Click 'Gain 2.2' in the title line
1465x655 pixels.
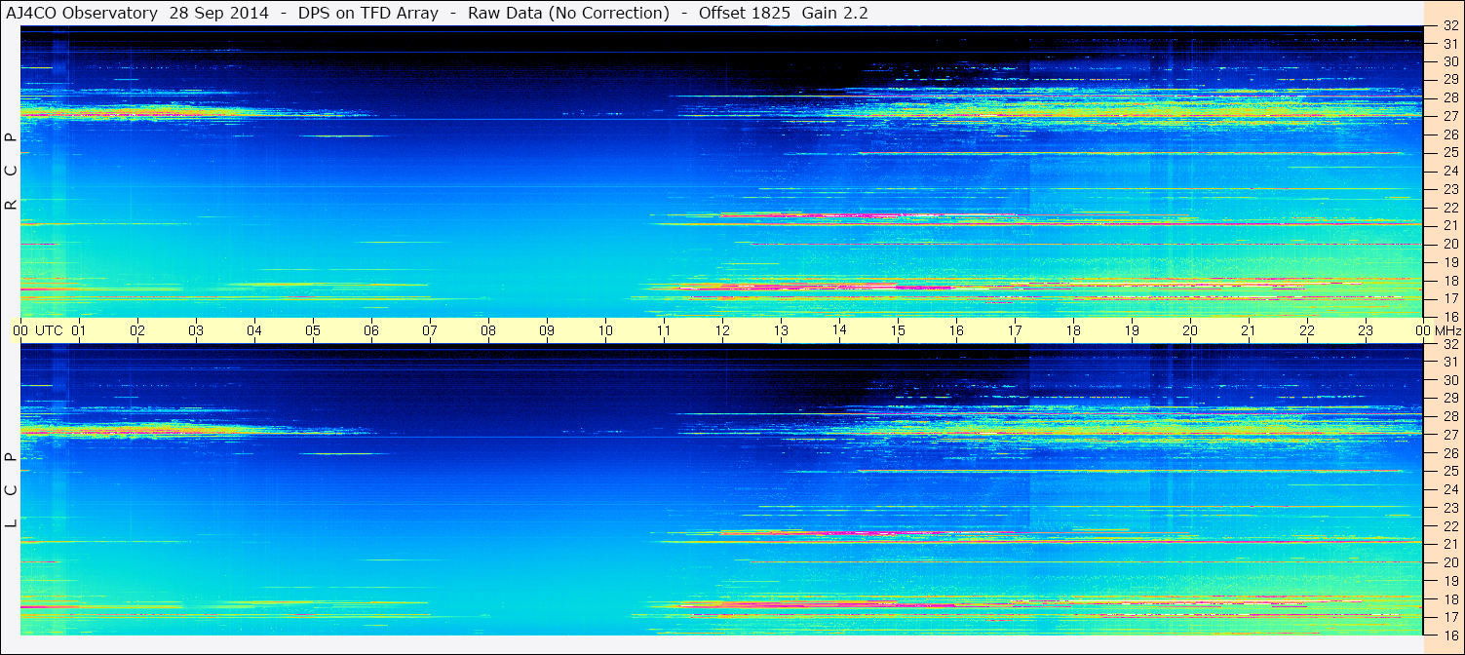[x=835, y=14]
